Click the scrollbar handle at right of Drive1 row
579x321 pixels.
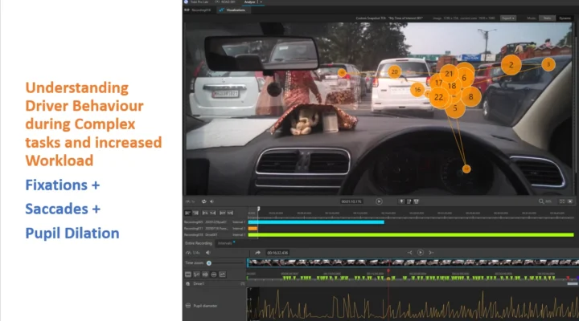573,284
